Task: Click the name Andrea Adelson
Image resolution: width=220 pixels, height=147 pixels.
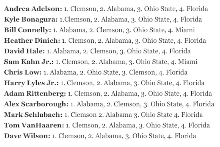Action: coord(33,9)
